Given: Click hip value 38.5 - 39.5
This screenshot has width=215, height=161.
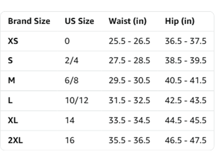Looking at the screenshot, I should [186, 61].
